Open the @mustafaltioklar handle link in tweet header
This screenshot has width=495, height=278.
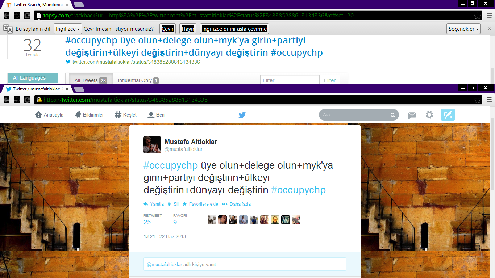(183, 149)
